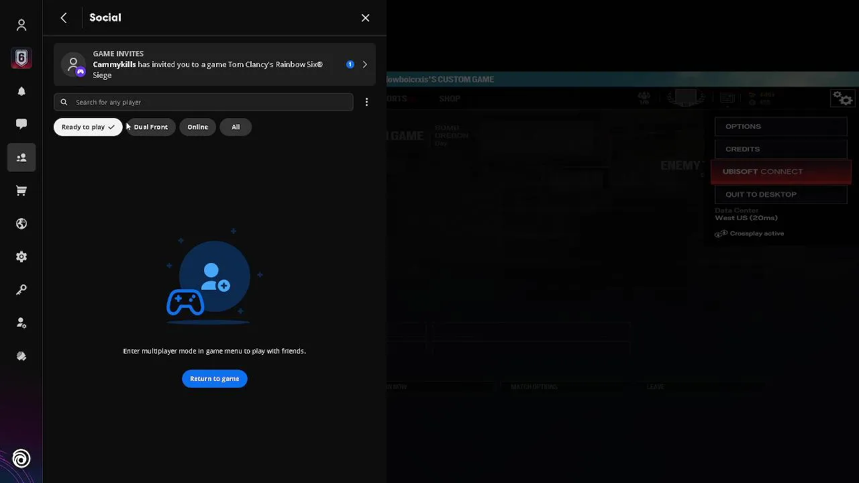Image resolution: width=859 pixels, height=483 pixels.
Task: Click the invite count badge
Action: (350, 64)
